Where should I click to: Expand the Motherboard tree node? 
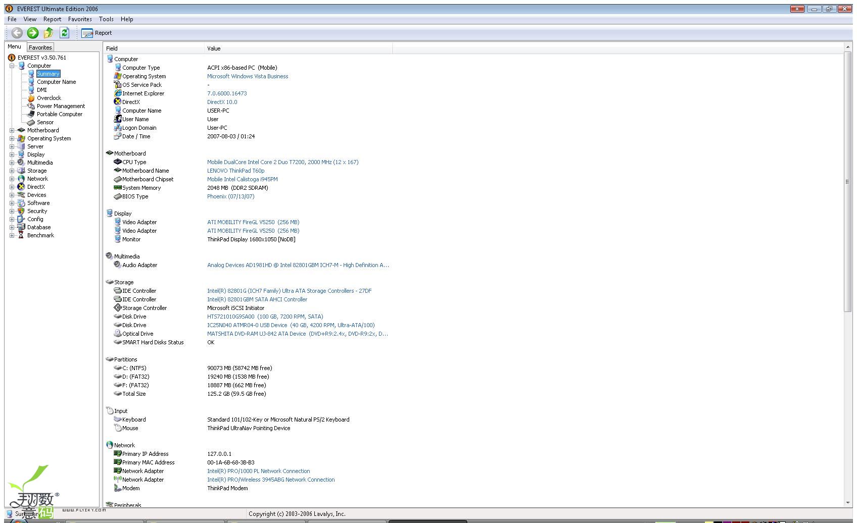click(x=12, y=130)
